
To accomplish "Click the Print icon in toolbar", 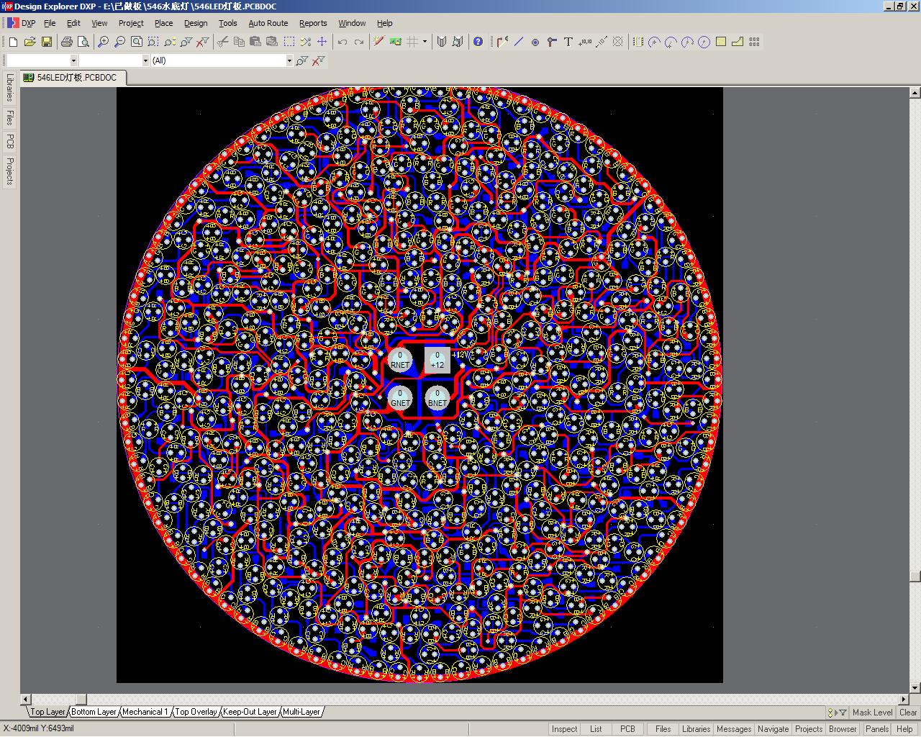I will pos(67,42).
